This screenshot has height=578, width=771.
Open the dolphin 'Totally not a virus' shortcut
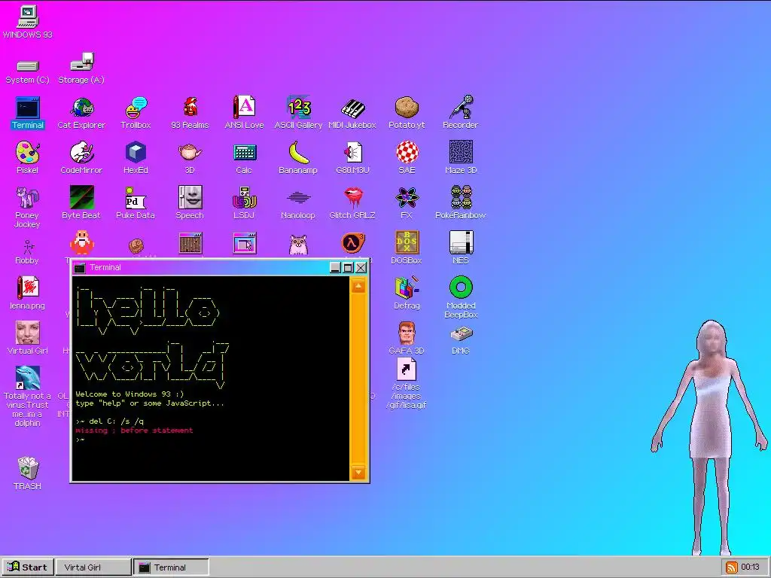(28, 396)
